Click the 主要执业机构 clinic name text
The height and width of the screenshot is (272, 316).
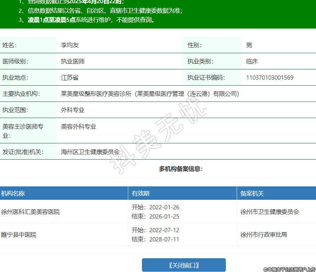[x=150, y=94]
